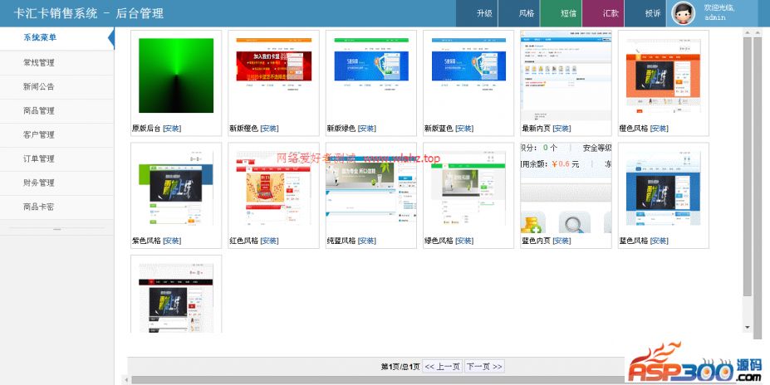Expand the 商品管理 sidebar section
Image resolution: width=770 pixels, height=385 pixels.
pyautogui.click(x=39, y=110)
